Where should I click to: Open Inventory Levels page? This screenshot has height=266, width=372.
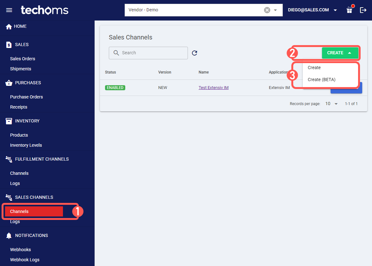coord(26,145)
